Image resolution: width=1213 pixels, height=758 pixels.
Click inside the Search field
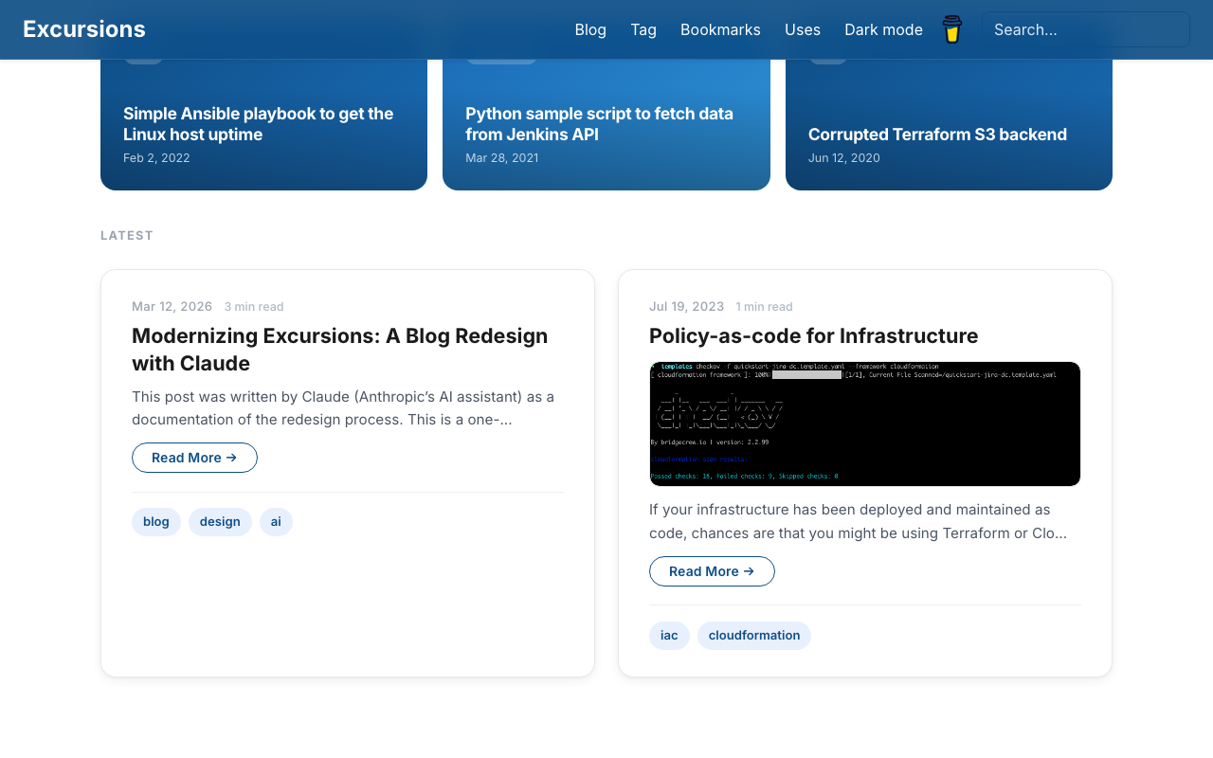click(x=1084, y=29)
